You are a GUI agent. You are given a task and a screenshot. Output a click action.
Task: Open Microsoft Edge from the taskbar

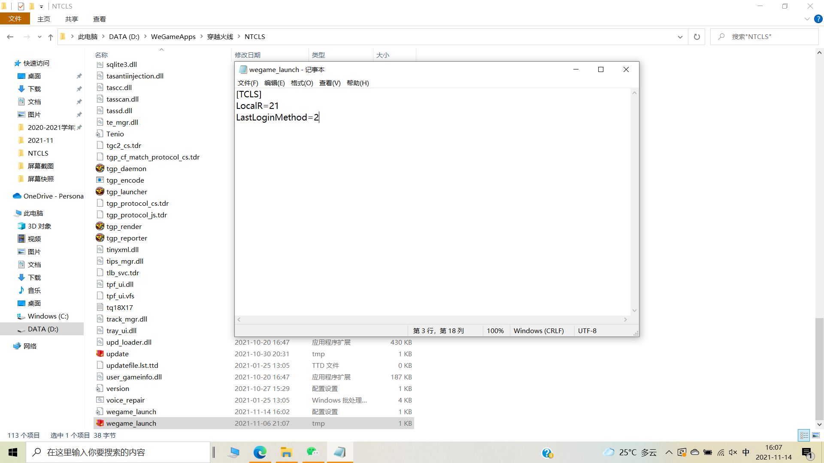point(260,452)
